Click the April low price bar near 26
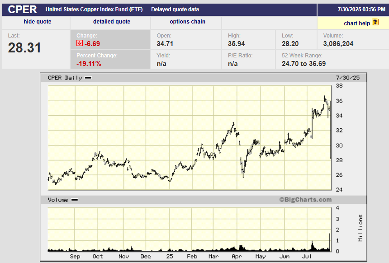 click(x=243, y=170)
